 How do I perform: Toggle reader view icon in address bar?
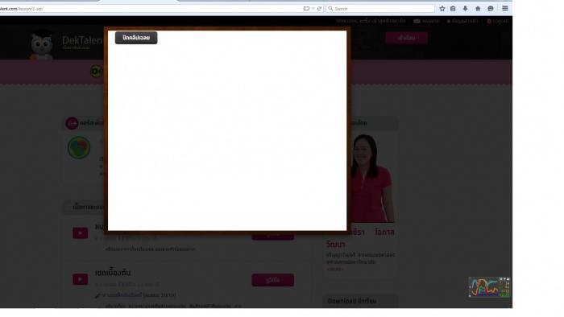pos(306,9)
